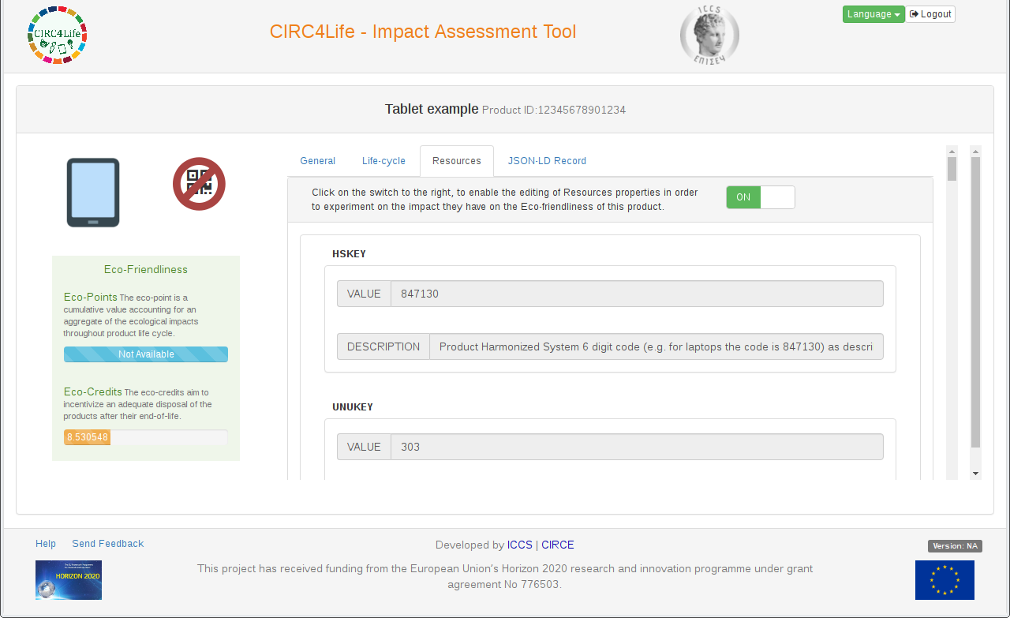Click the UNUKEY section heading
Viewport: 1010px width, 618px height.
[353, 407]
